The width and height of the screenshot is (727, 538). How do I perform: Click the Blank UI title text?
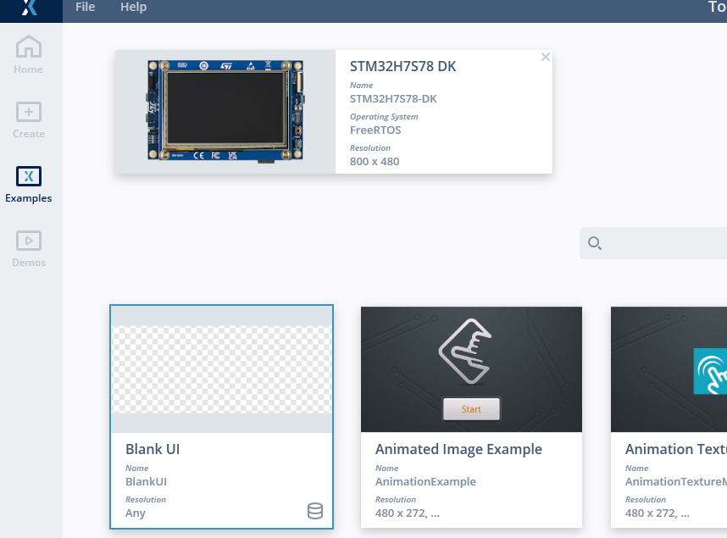coord(153,449)
